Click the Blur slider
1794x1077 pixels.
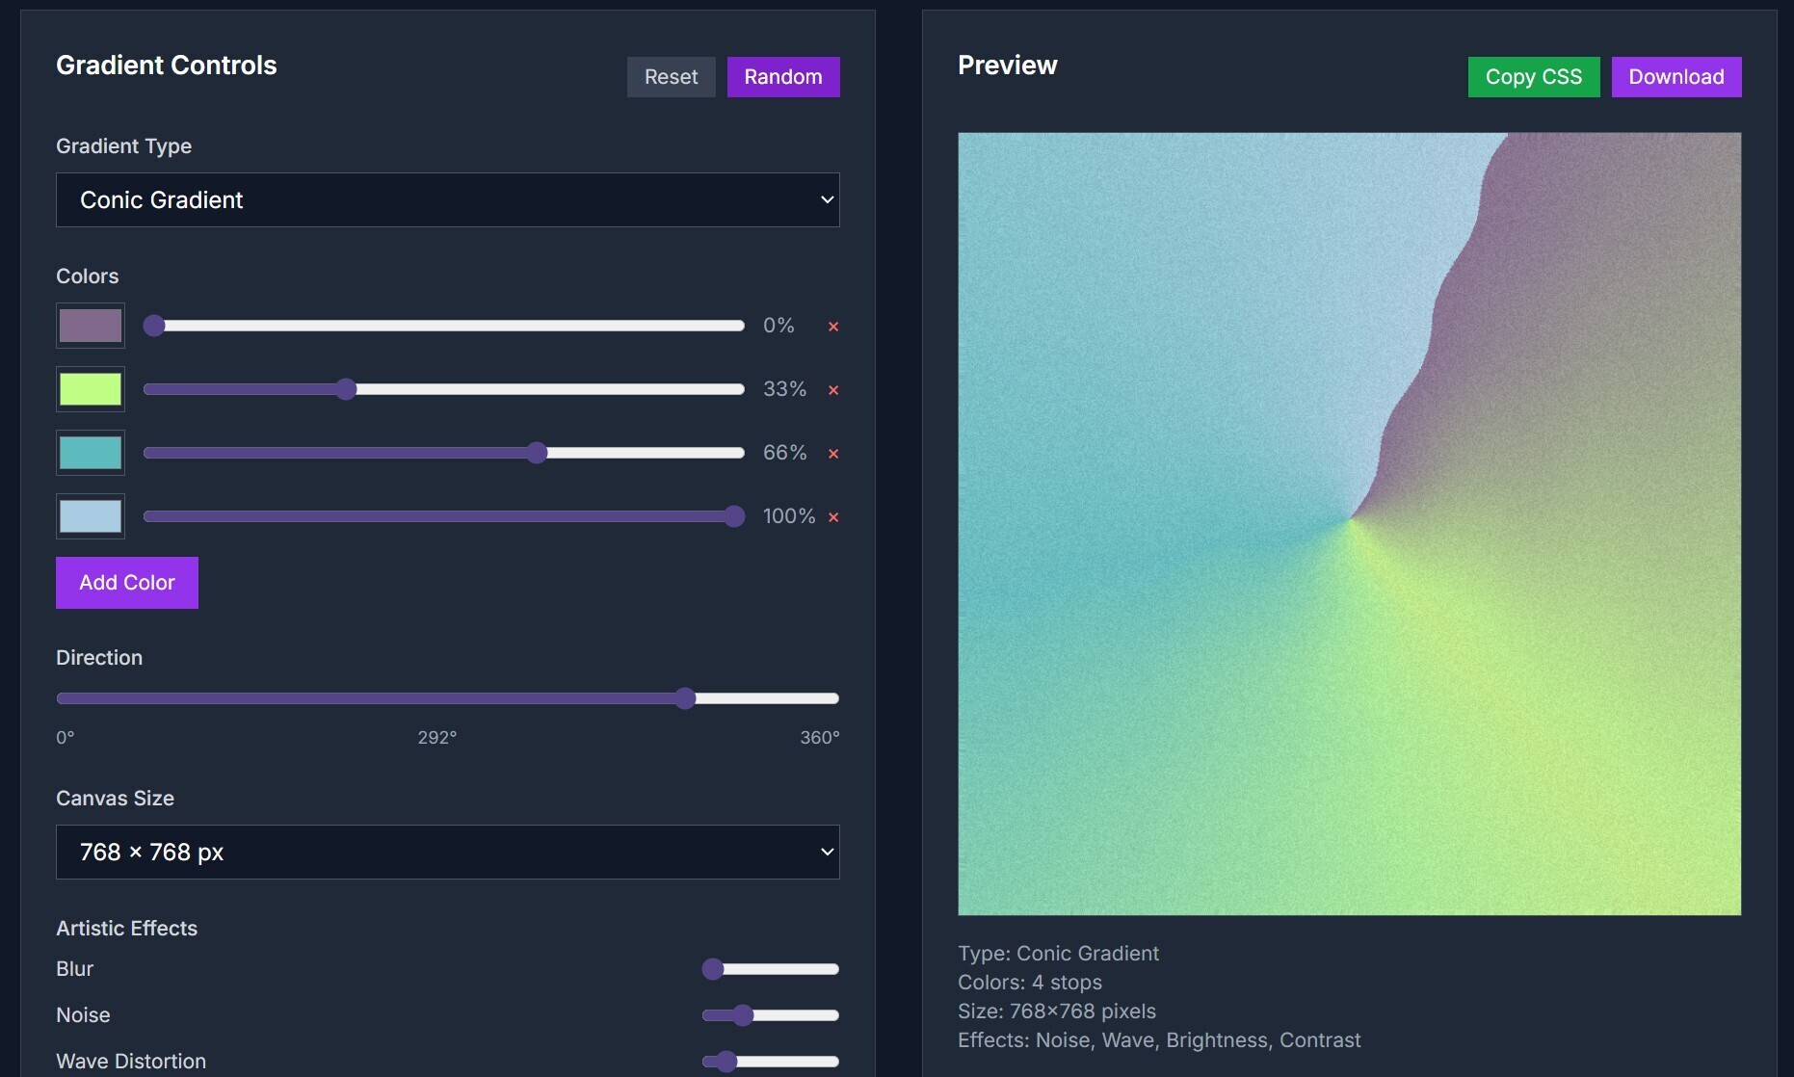771,969
